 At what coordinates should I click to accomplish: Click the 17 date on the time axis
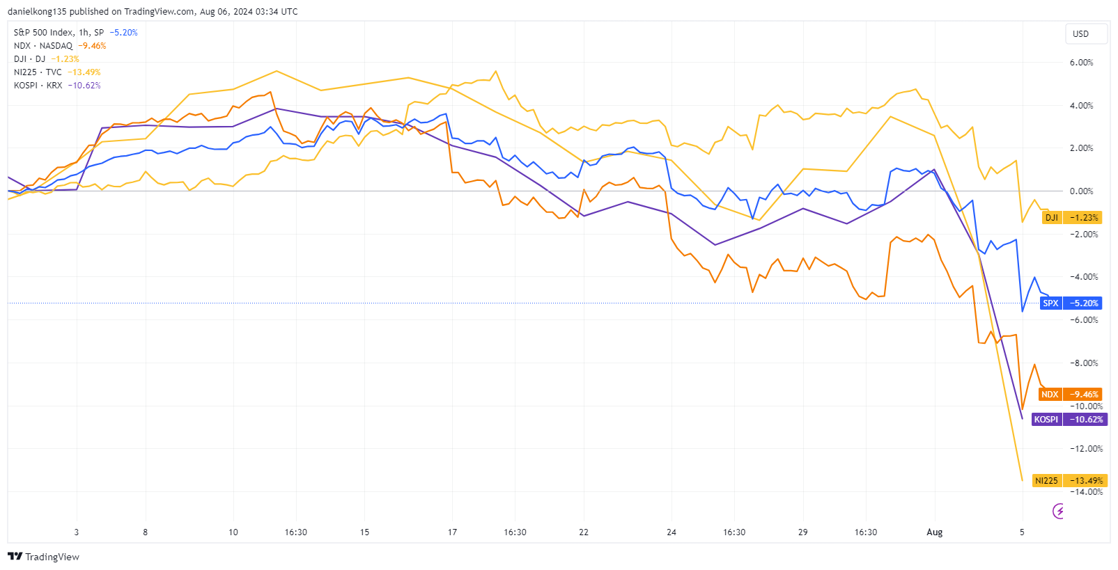[452, 532]
